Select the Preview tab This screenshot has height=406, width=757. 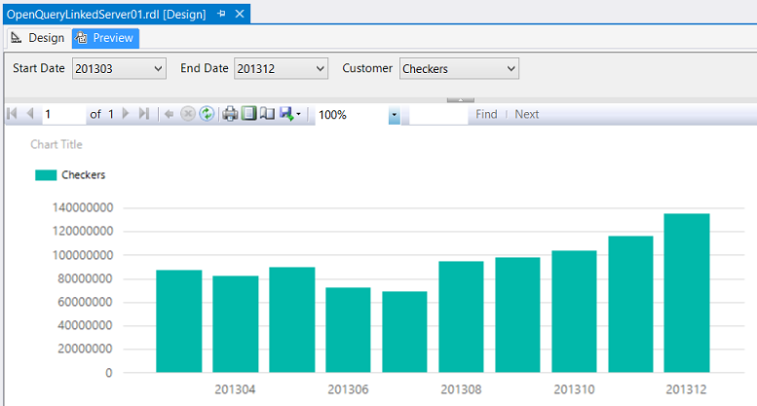[105, 38]
